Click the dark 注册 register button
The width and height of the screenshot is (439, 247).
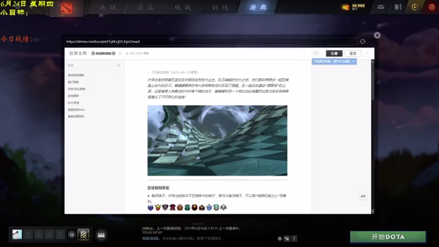[334, 54]
